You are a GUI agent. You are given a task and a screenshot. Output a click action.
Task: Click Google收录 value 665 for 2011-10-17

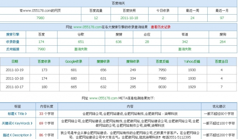click(x=74, y=87)
